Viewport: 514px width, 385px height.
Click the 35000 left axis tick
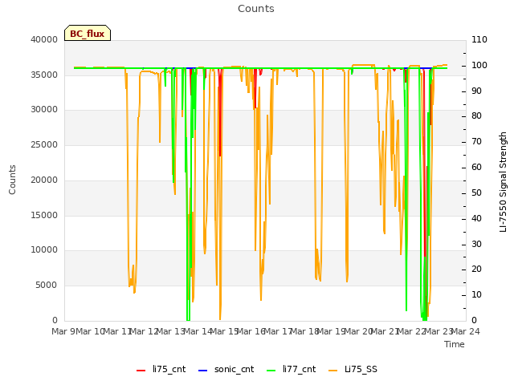click(44, 75)
